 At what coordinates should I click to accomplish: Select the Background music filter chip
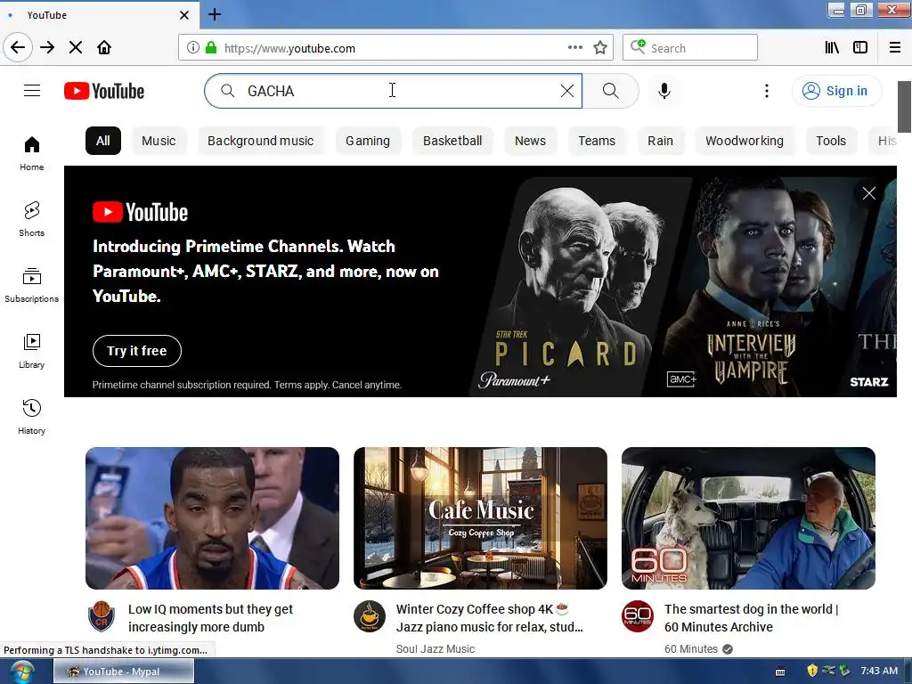pyautogui.click(x=261, y=141)
